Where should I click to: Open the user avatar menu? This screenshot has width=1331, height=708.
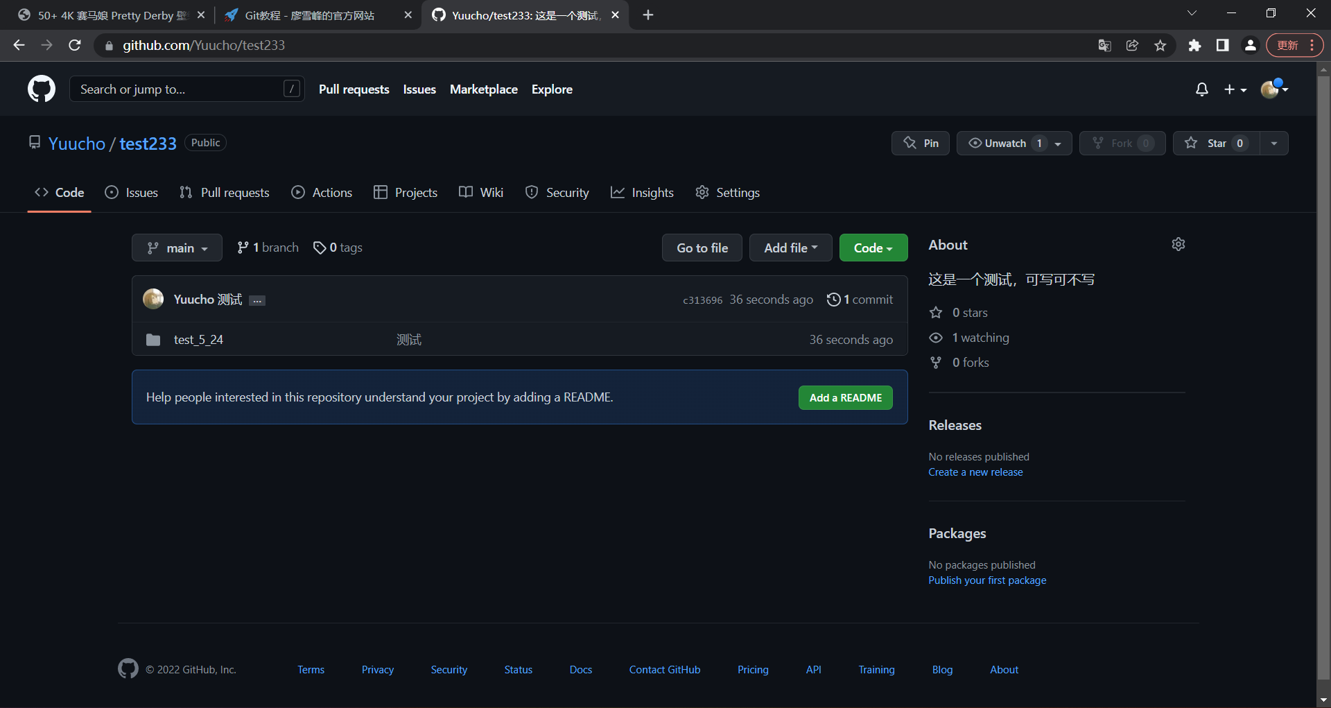pyautogui.click(x=1274, y=89)
